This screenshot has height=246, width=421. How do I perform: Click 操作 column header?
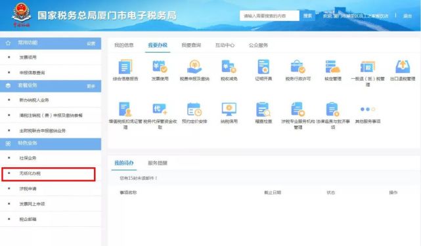click(x=393, y=192)
